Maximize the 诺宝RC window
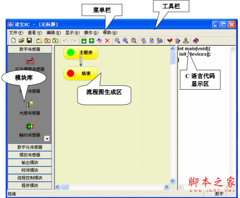This screenshot has height=198, width=240. pos(224,25)
